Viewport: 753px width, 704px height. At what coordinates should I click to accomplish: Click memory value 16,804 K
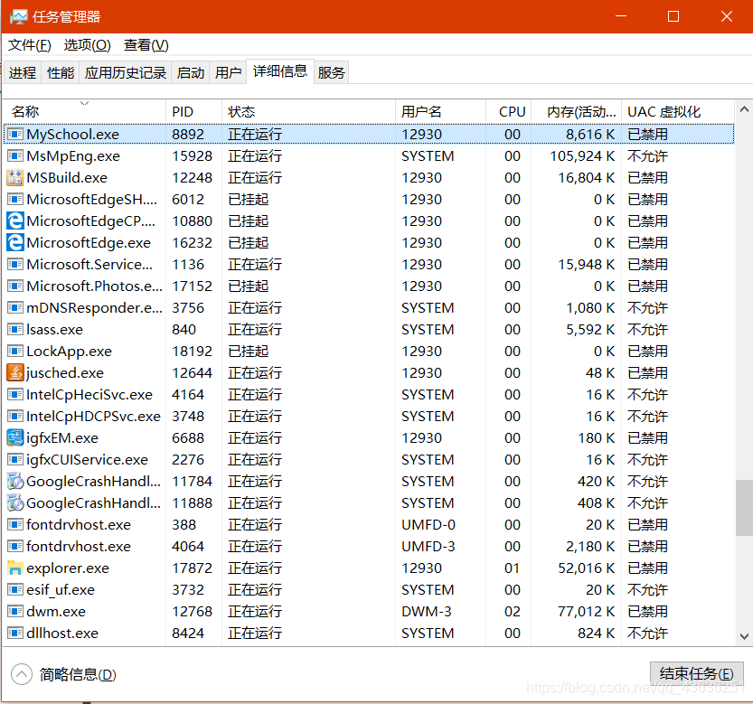point(587,178)
